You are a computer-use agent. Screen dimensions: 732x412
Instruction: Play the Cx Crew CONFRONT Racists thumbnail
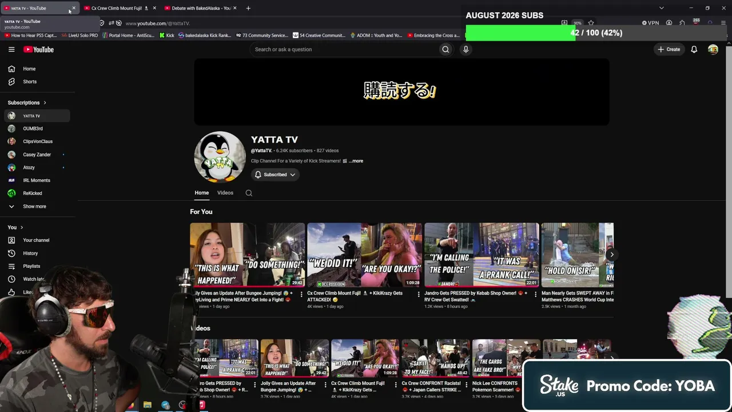[435, 358]
